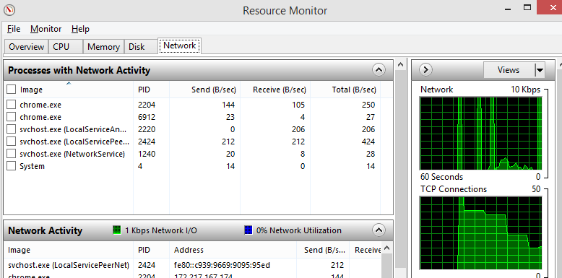The height and width of the screenshot is (278, 562).
Task: Open the File menu
Action: [14, 29]
